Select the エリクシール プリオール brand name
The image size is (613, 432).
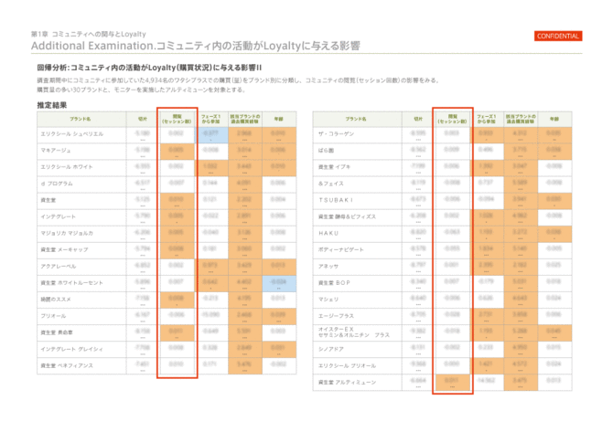point(347,365)
